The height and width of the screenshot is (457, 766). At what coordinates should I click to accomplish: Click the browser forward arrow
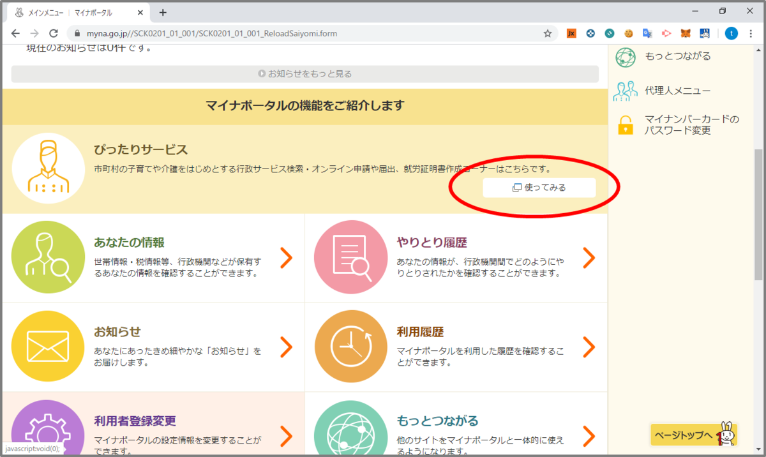(34, 34)
